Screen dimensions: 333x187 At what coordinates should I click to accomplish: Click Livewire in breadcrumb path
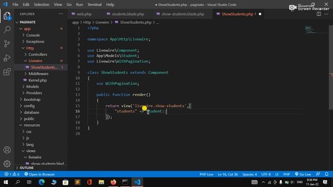coord(102,22)
